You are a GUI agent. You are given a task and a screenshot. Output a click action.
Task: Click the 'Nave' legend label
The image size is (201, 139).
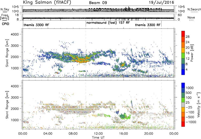tap(191, 18)
